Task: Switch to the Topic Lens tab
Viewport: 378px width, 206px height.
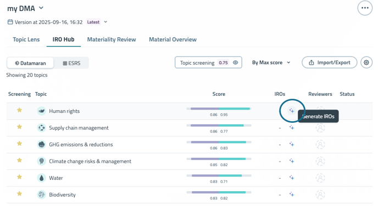Action: (x=26, y=39)
